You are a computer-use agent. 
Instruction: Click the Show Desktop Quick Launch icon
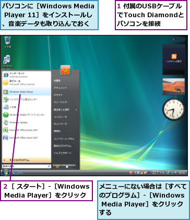click(14, 173)
